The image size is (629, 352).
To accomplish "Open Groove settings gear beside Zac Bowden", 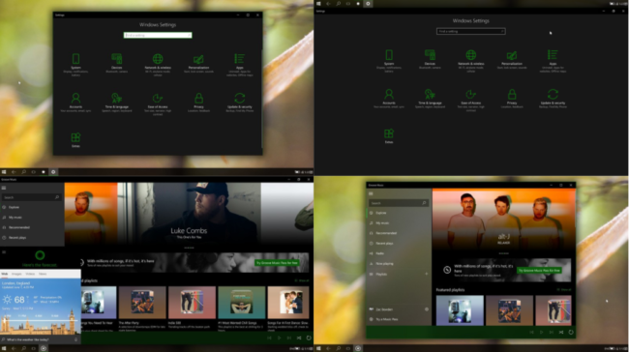I will coord(427,309).
